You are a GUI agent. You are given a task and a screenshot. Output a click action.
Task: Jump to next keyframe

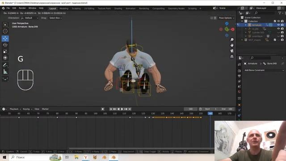tap(126, 109)
